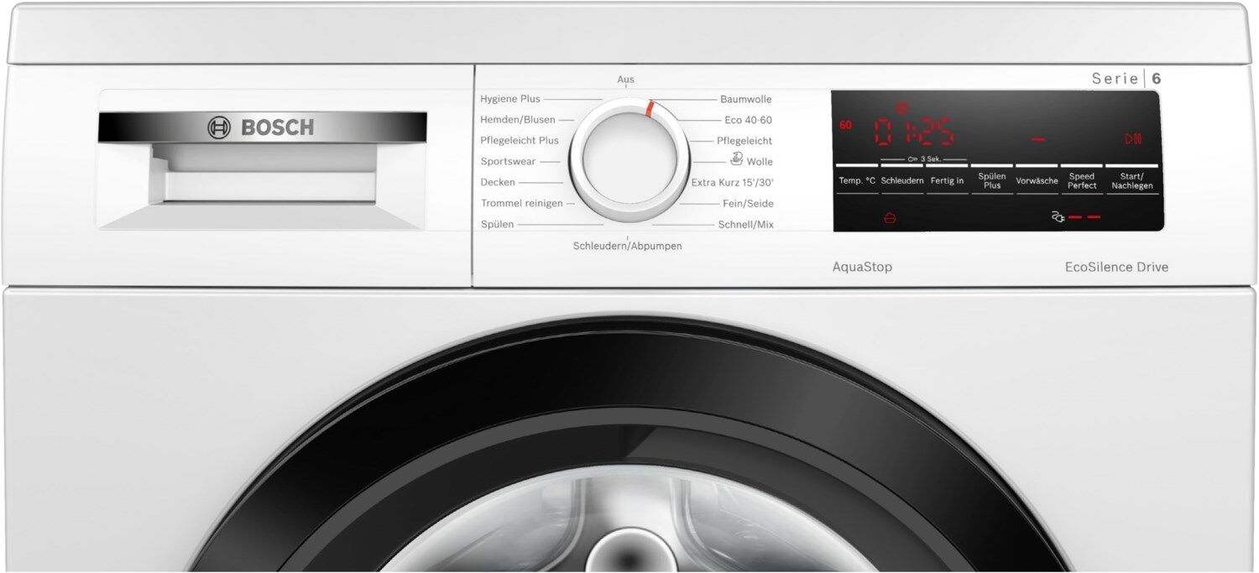Click the Bosch logo on the drawer
The height and width of the screenshot is (573, 1259).
point(261,128)
